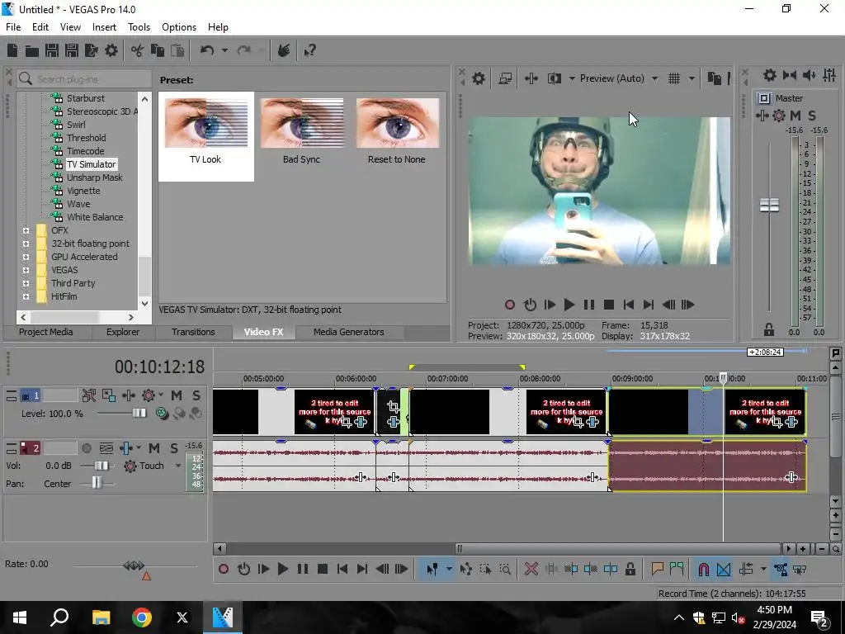Viewport: 845px width, 634px height.
Task: Toggle Split Screen View icon
Action: tap(555, 78)
